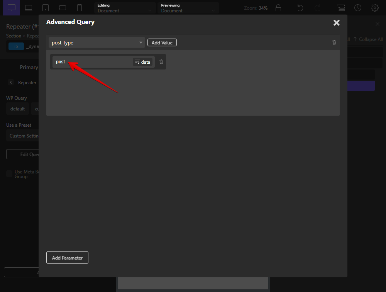Open the history clock icon
The image size is (386, 292).
(358, 8)
